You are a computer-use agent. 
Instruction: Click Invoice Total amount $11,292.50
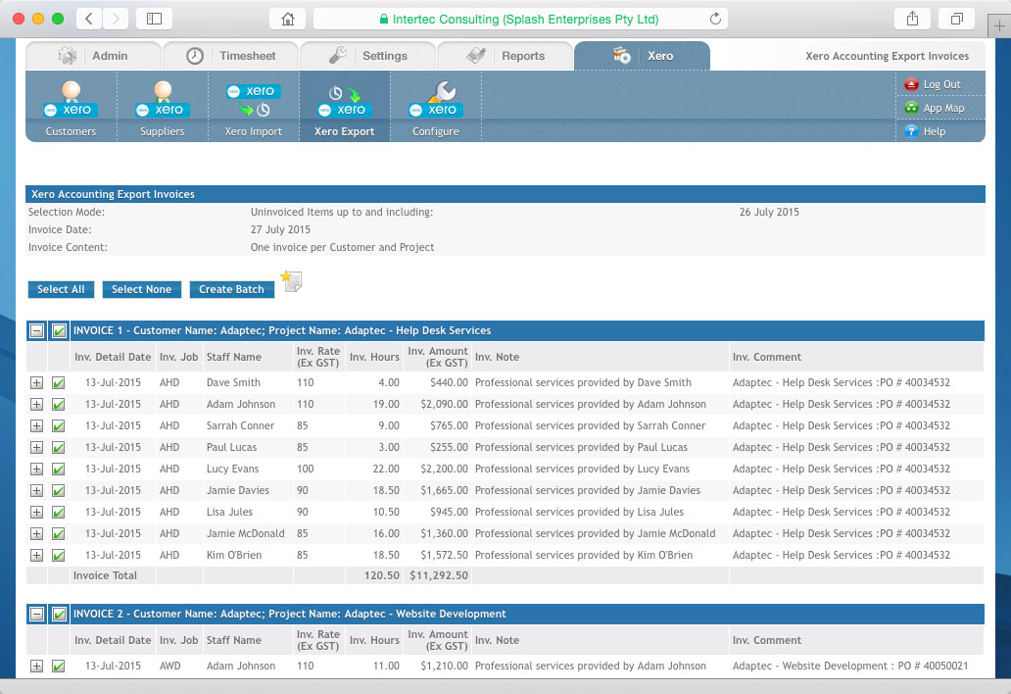pyautogui.click(x=439, y=575)
